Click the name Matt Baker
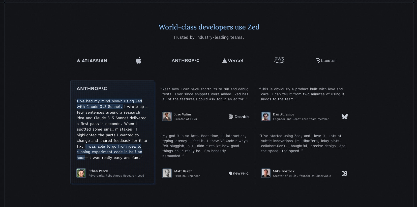Image resolution: width=417 pixels, height=207 pixels. pos(183,171)
